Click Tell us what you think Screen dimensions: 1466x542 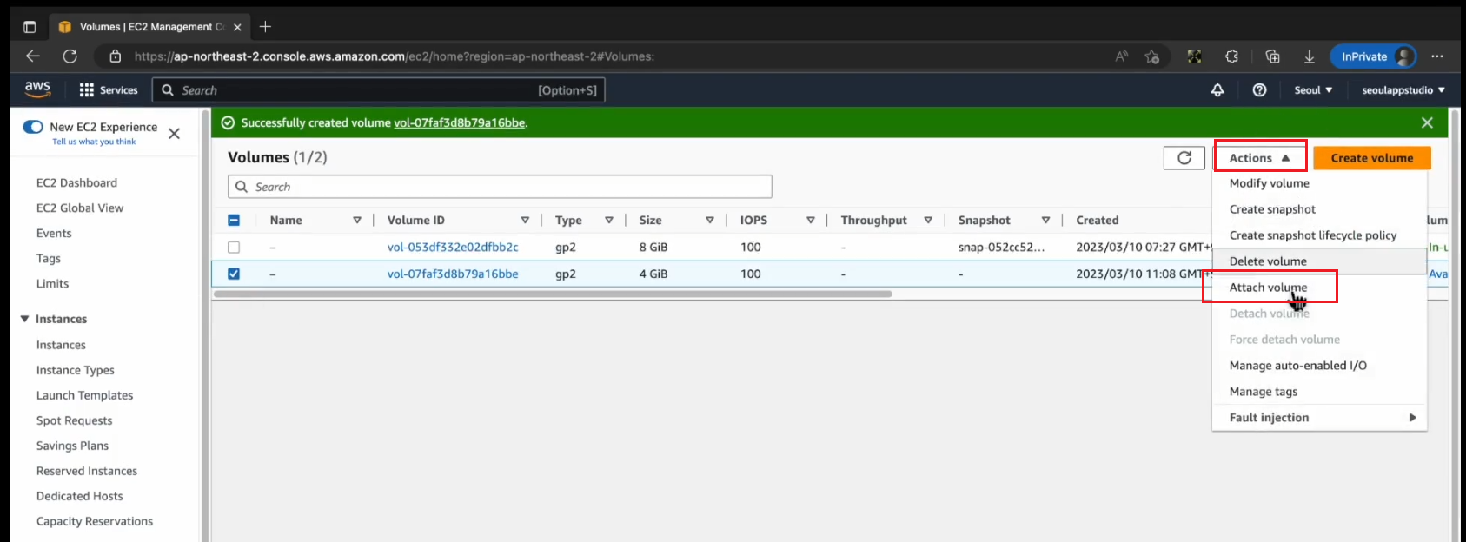(94, 142)
